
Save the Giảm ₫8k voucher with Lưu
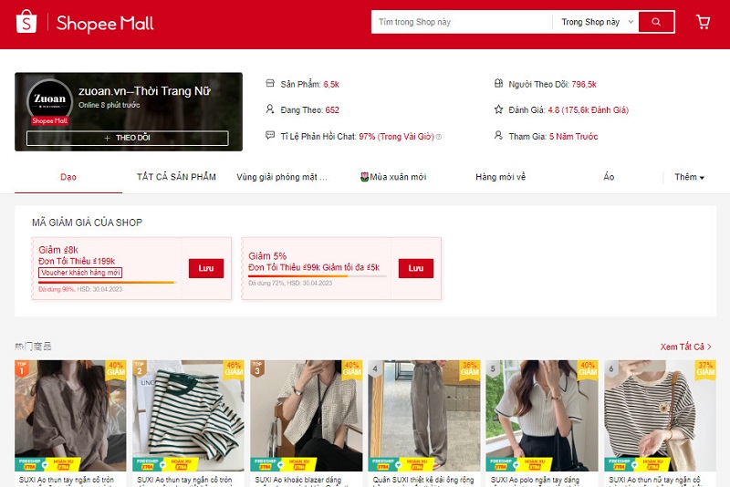[x=205, y=268]
